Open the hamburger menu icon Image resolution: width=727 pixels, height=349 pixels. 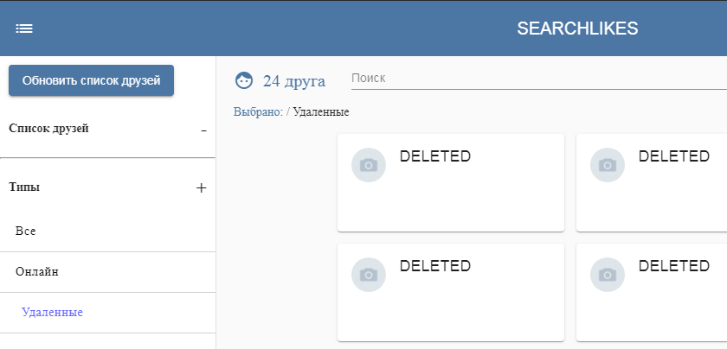click(x=24, y=29)
